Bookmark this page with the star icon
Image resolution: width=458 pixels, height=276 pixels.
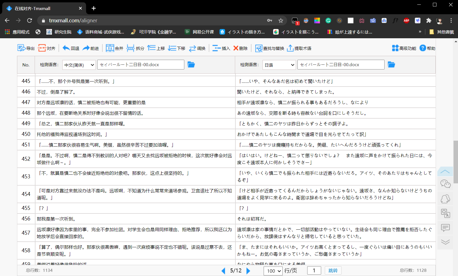[x=281, y=20]
